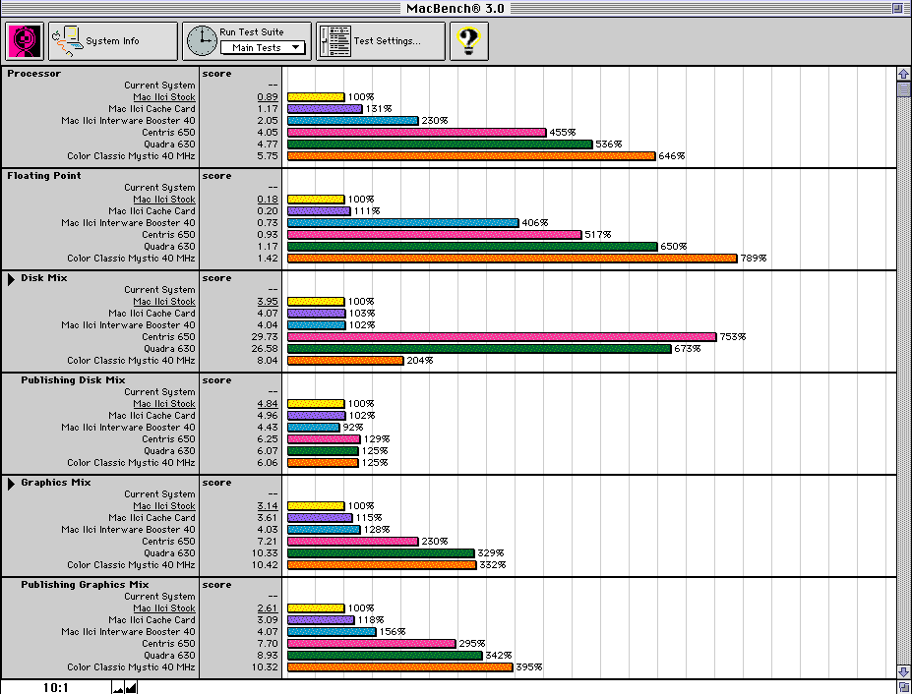912x694 pixels.
Task: Click the large-mountain zoom in icon
Action: 131,688
